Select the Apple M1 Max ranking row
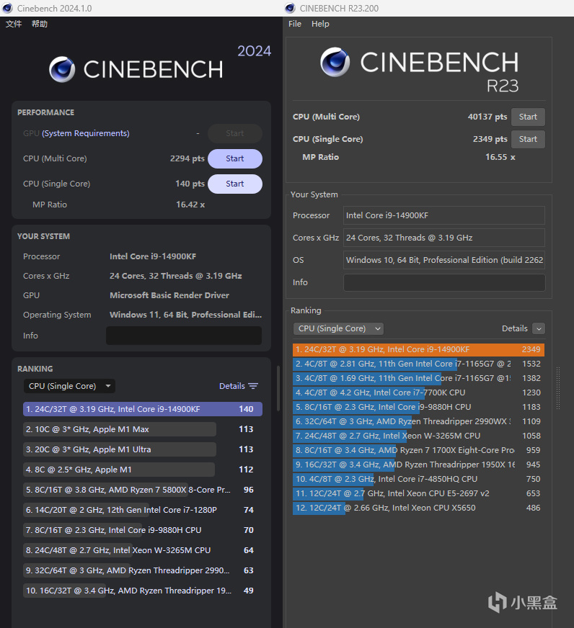Viewport: 574px width, 628px height. [143, 429]
